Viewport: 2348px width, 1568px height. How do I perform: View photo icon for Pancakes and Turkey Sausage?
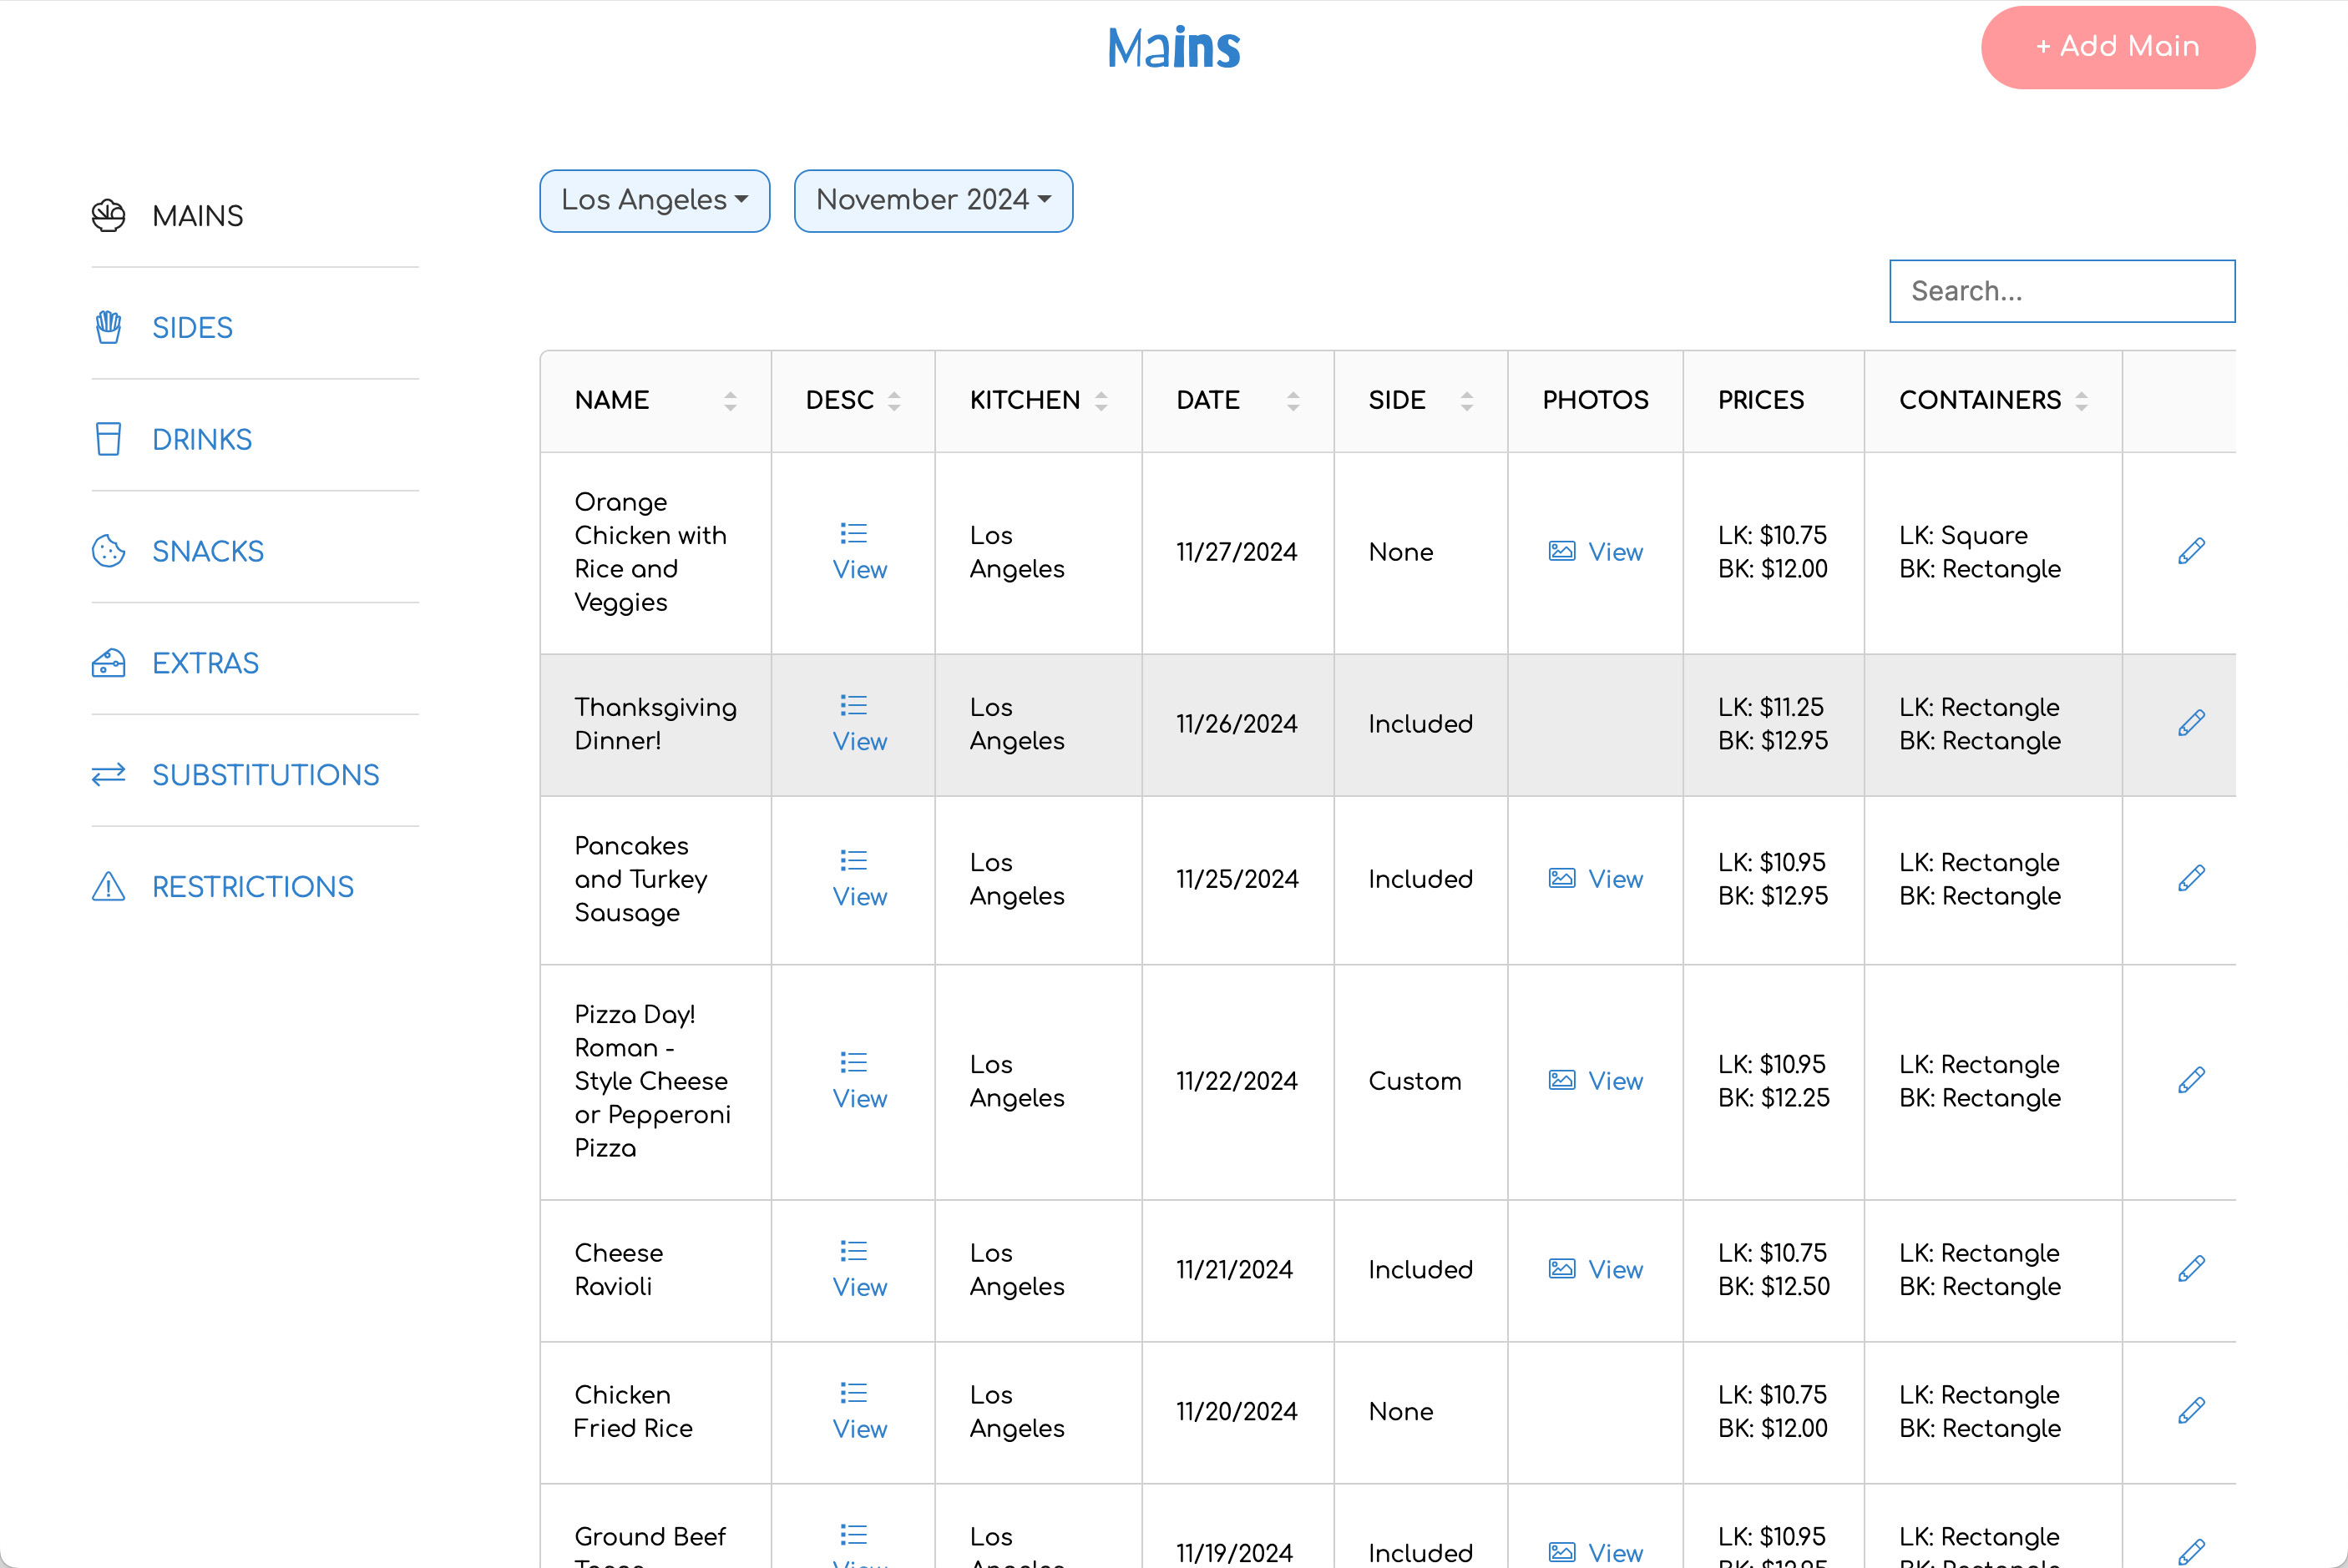1561,878
